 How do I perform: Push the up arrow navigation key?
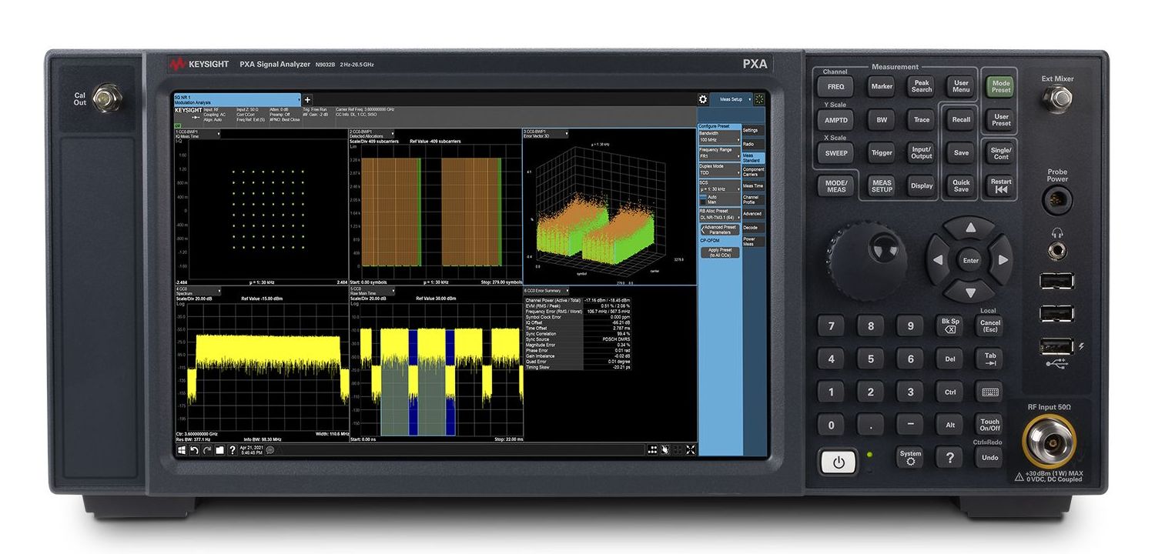point(970,227)
